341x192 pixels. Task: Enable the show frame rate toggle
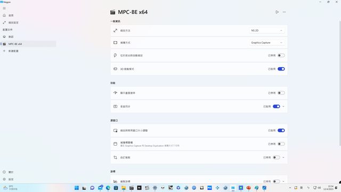pos(281,93)
